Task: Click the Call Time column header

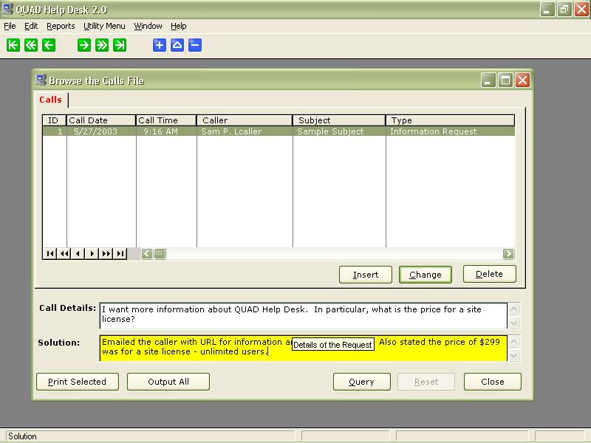Action: [x=166, y=120]
